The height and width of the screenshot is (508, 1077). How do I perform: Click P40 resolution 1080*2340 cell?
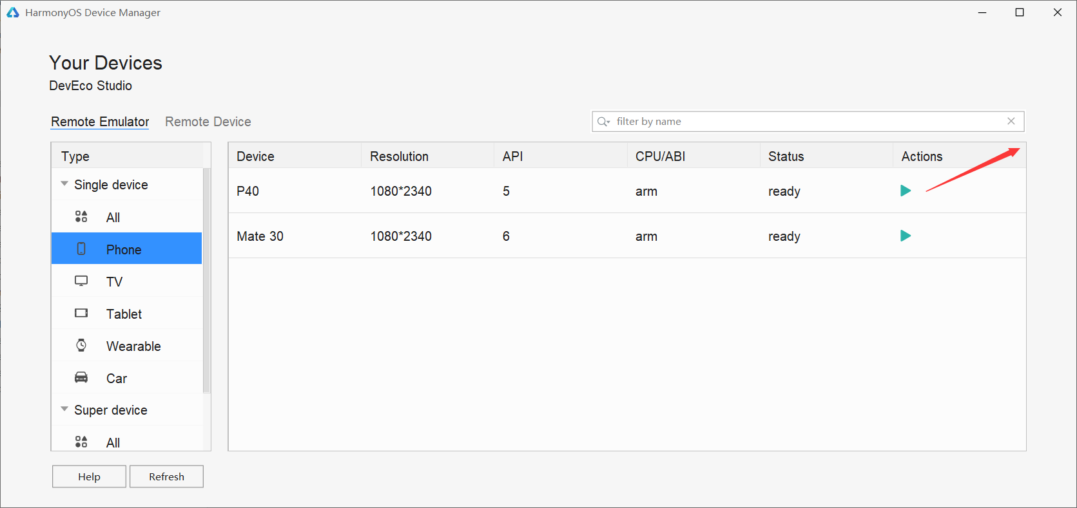click(401, 191)
